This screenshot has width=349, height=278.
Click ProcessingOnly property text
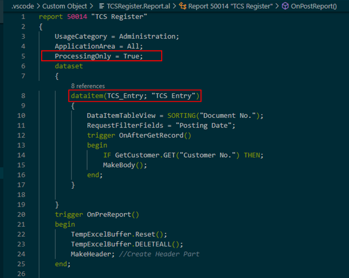point(83,56)
